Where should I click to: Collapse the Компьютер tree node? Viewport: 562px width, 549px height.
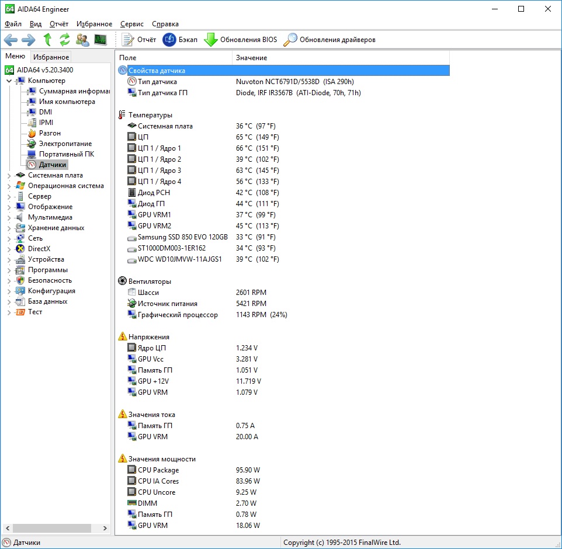pos(9,81)
